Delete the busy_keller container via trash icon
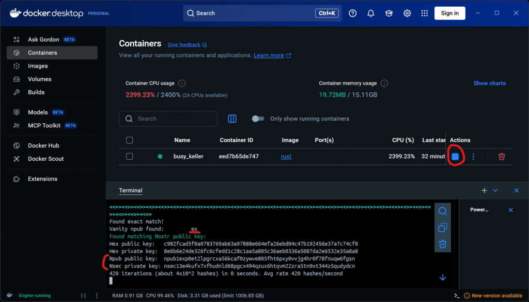 (x=501, y=157)
